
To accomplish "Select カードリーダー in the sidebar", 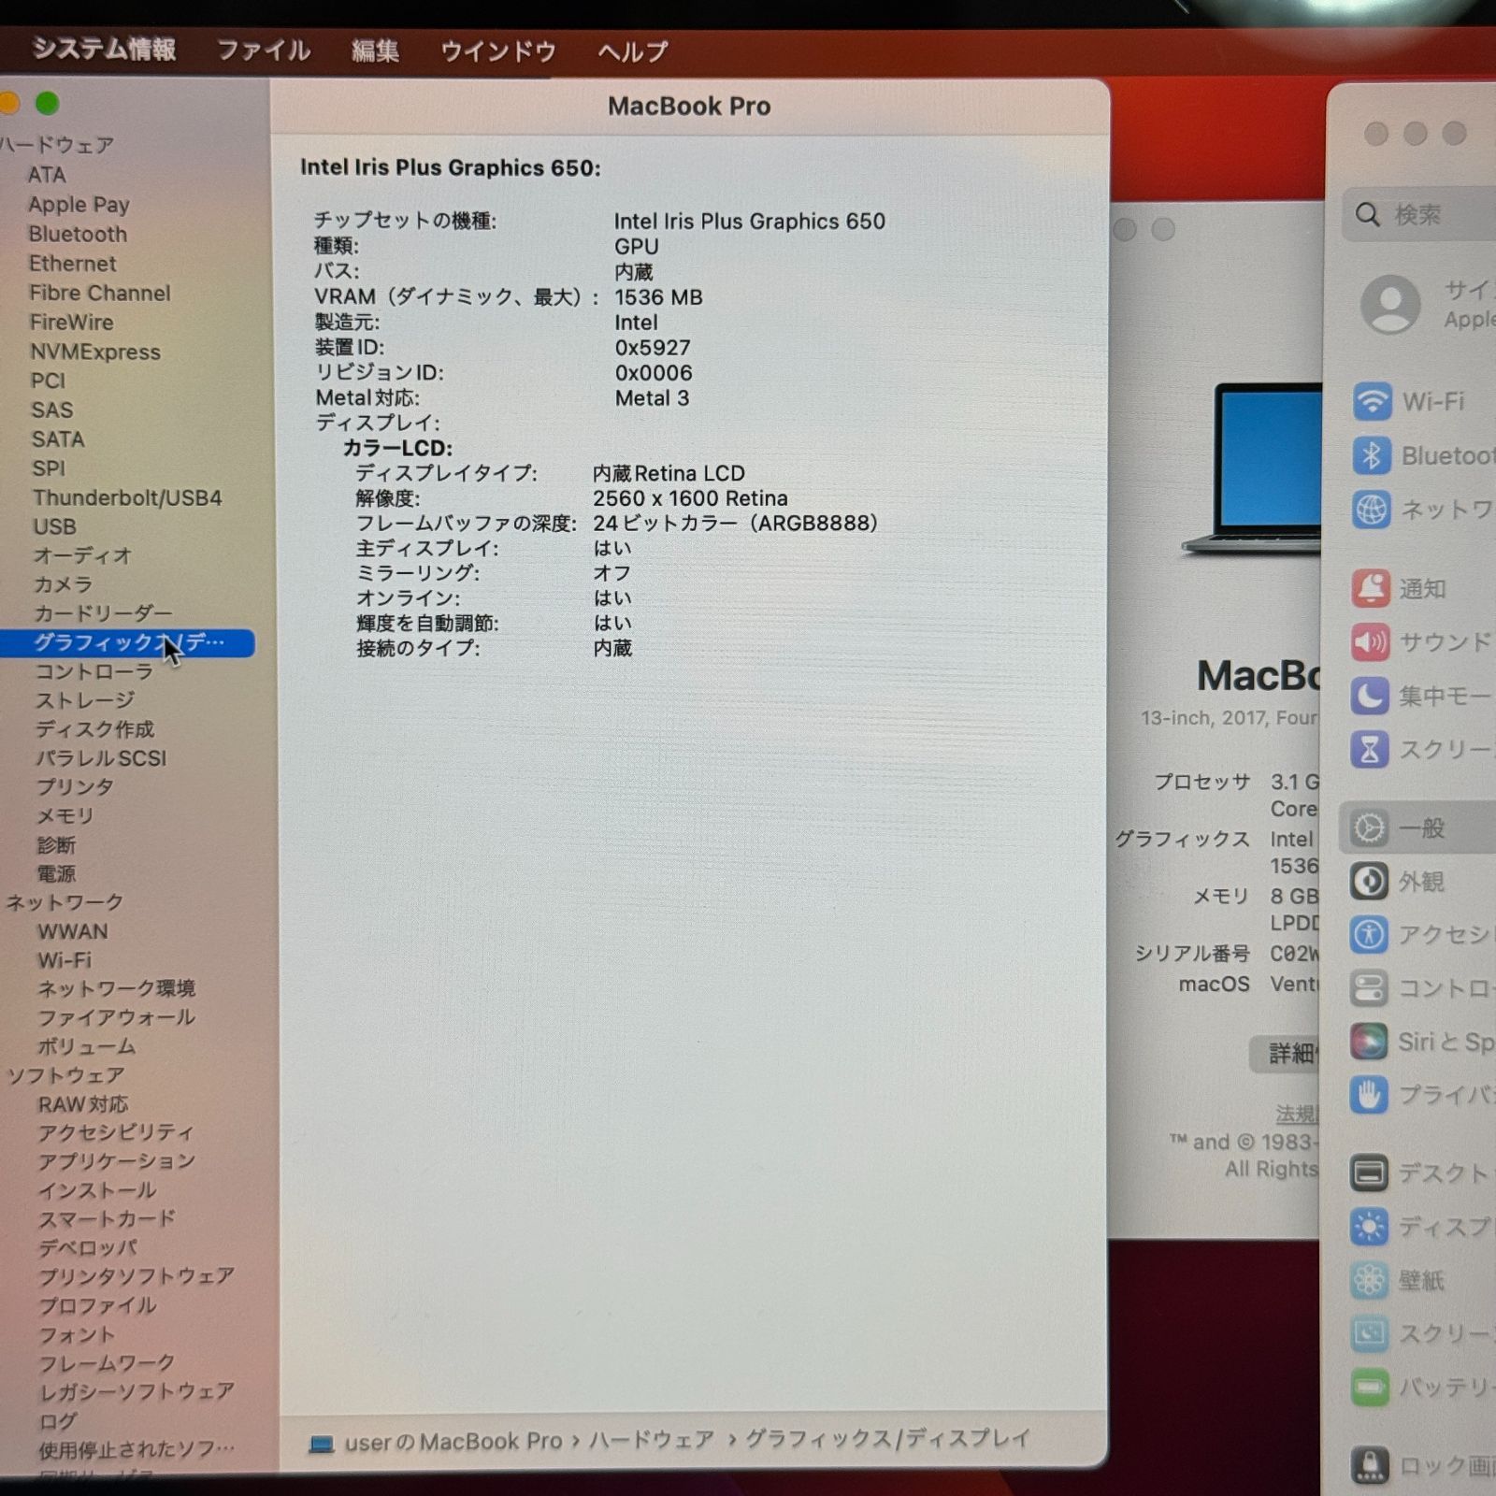I will click(103, 613).
